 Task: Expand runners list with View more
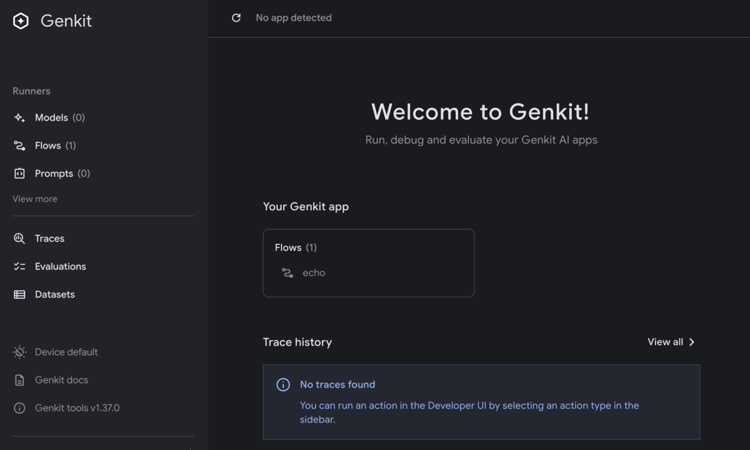click(35, 199)
